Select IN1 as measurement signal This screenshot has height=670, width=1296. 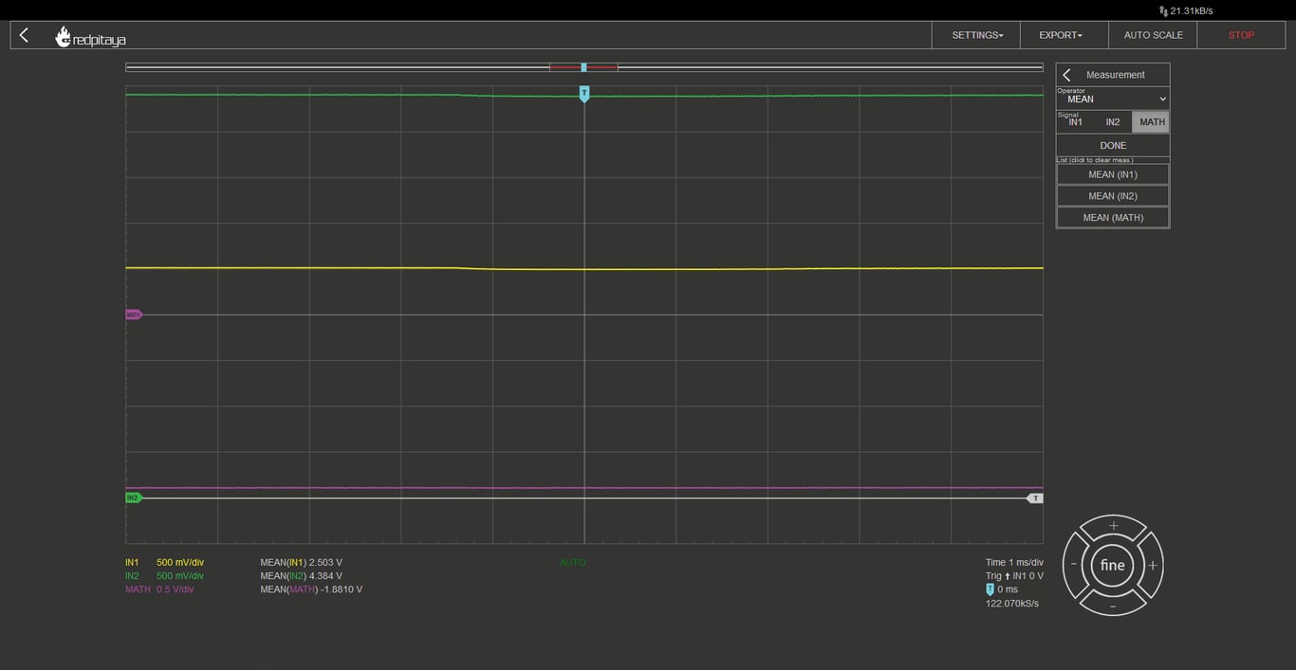(x=1075, y=122)
